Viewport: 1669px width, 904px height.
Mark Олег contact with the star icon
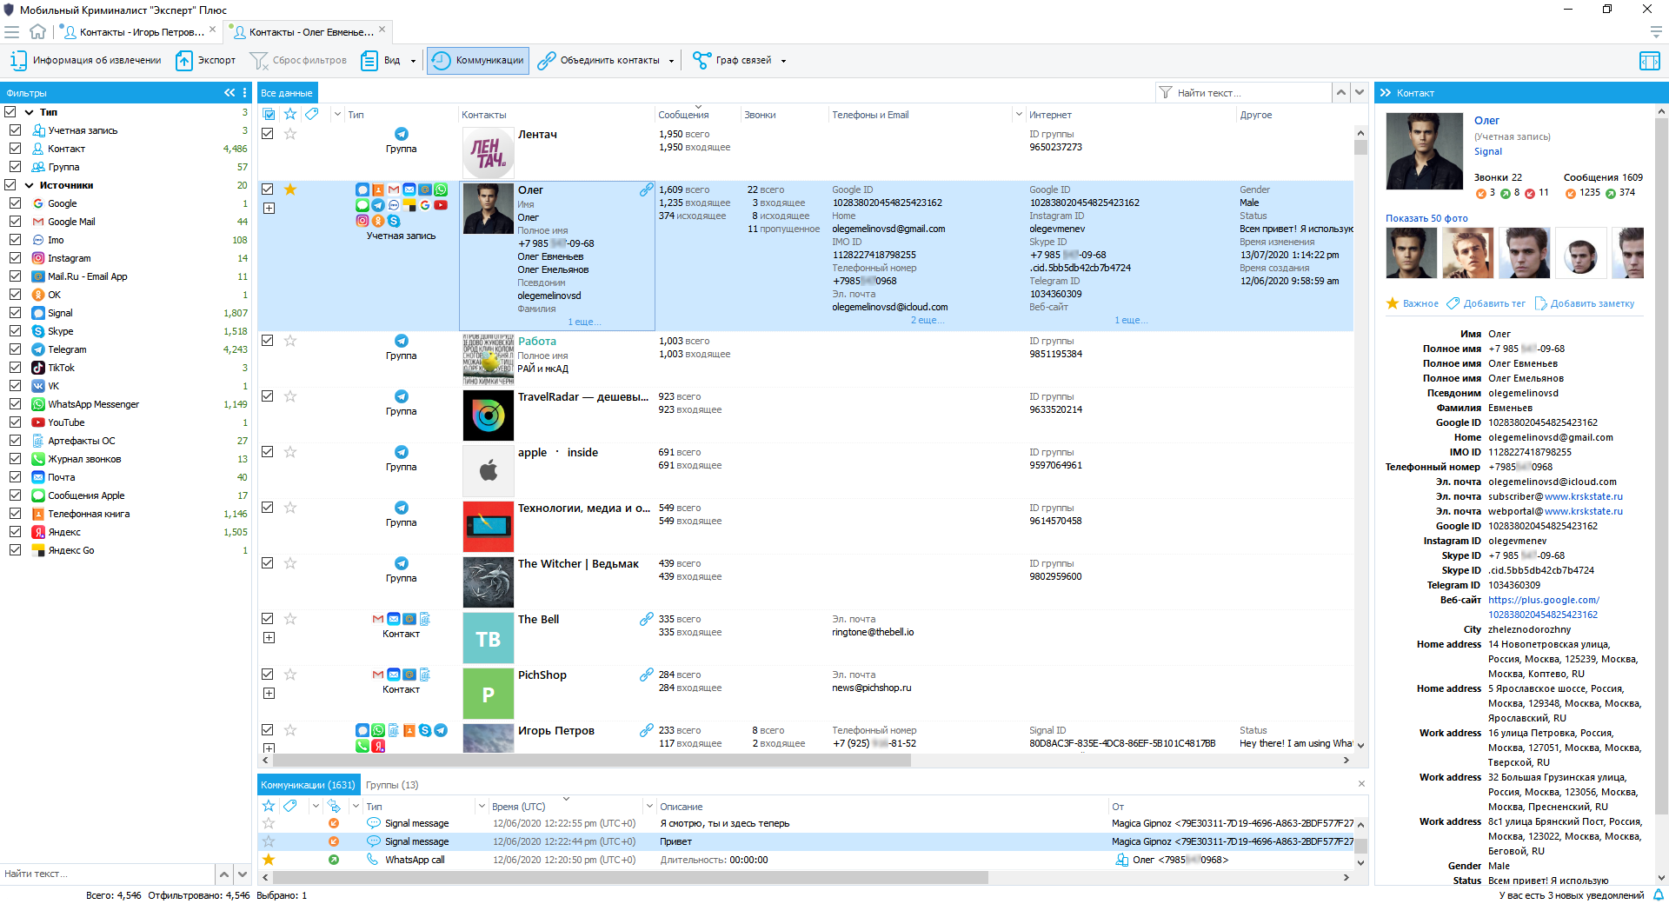[290, 189]
